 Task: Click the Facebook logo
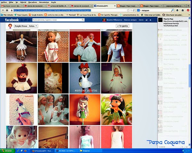tap(12, 20)
